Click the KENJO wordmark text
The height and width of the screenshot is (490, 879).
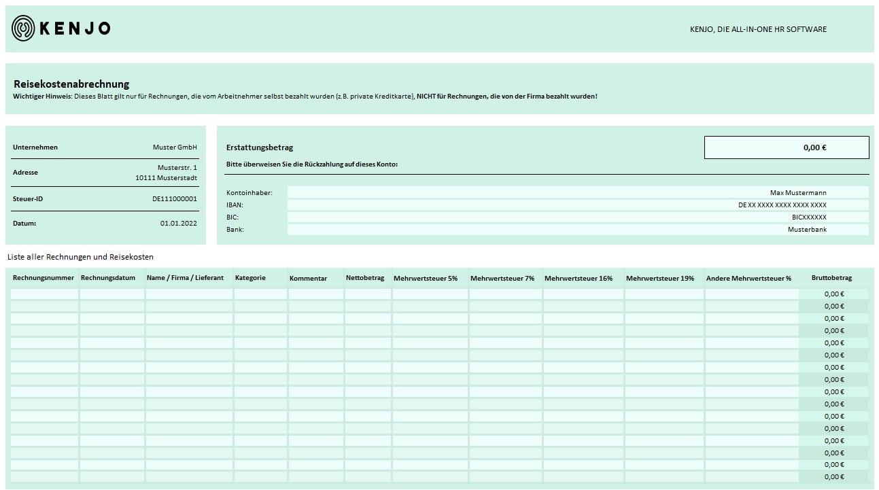[75, 29]
